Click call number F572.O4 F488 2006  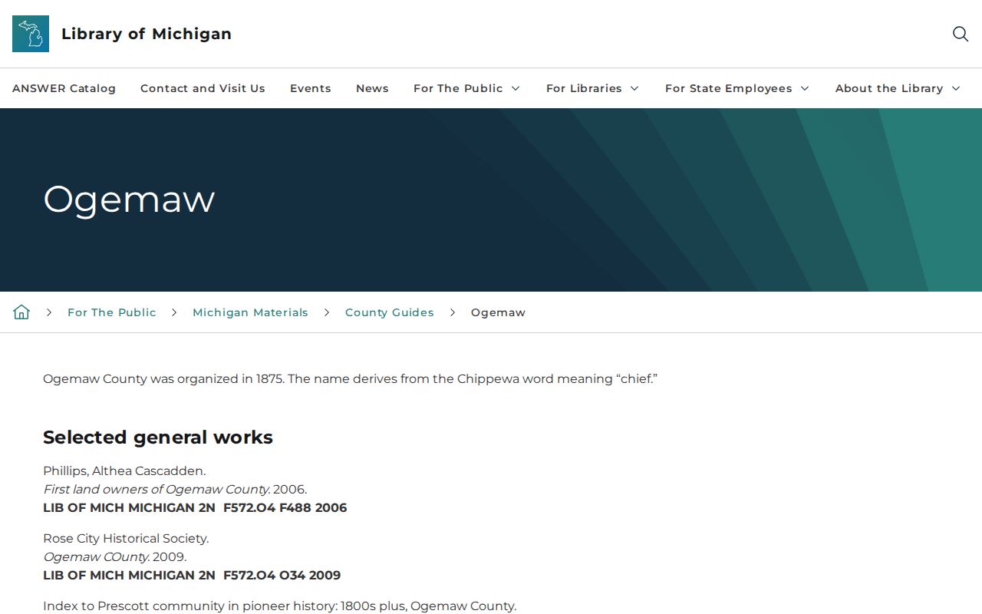click(x=285, y=507)
